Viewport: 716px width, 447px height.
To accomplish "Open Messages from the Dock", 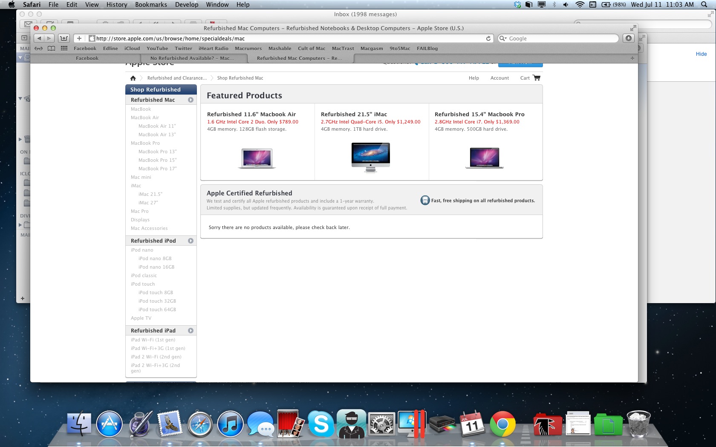I will tap(260, 424).
